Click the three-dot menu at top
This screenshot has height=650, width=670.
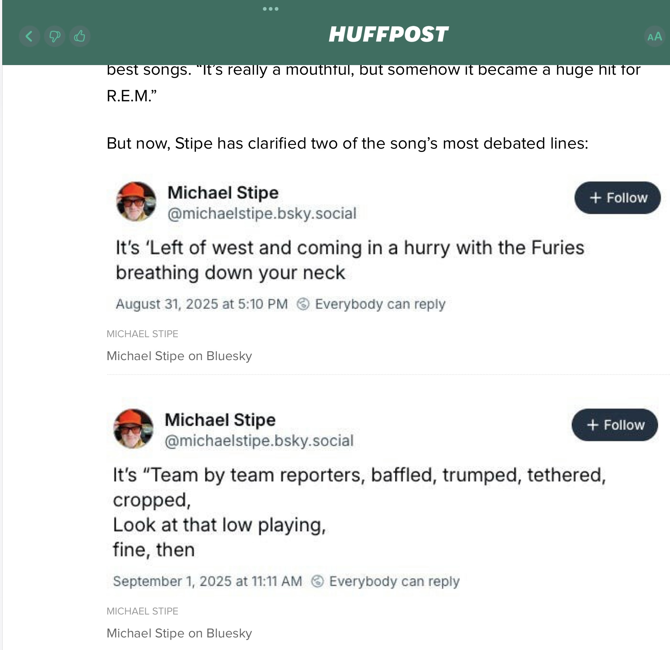(270, 9)
